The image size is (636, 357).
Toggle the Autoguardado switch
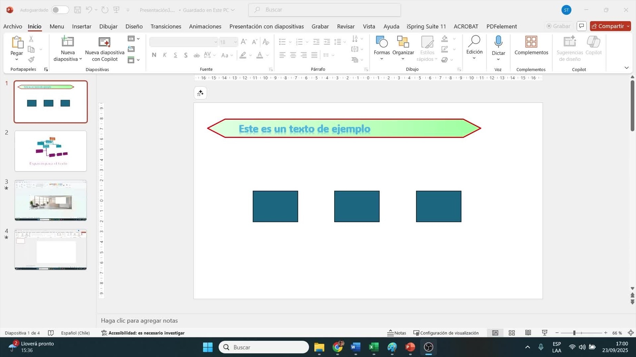(60, 10)
